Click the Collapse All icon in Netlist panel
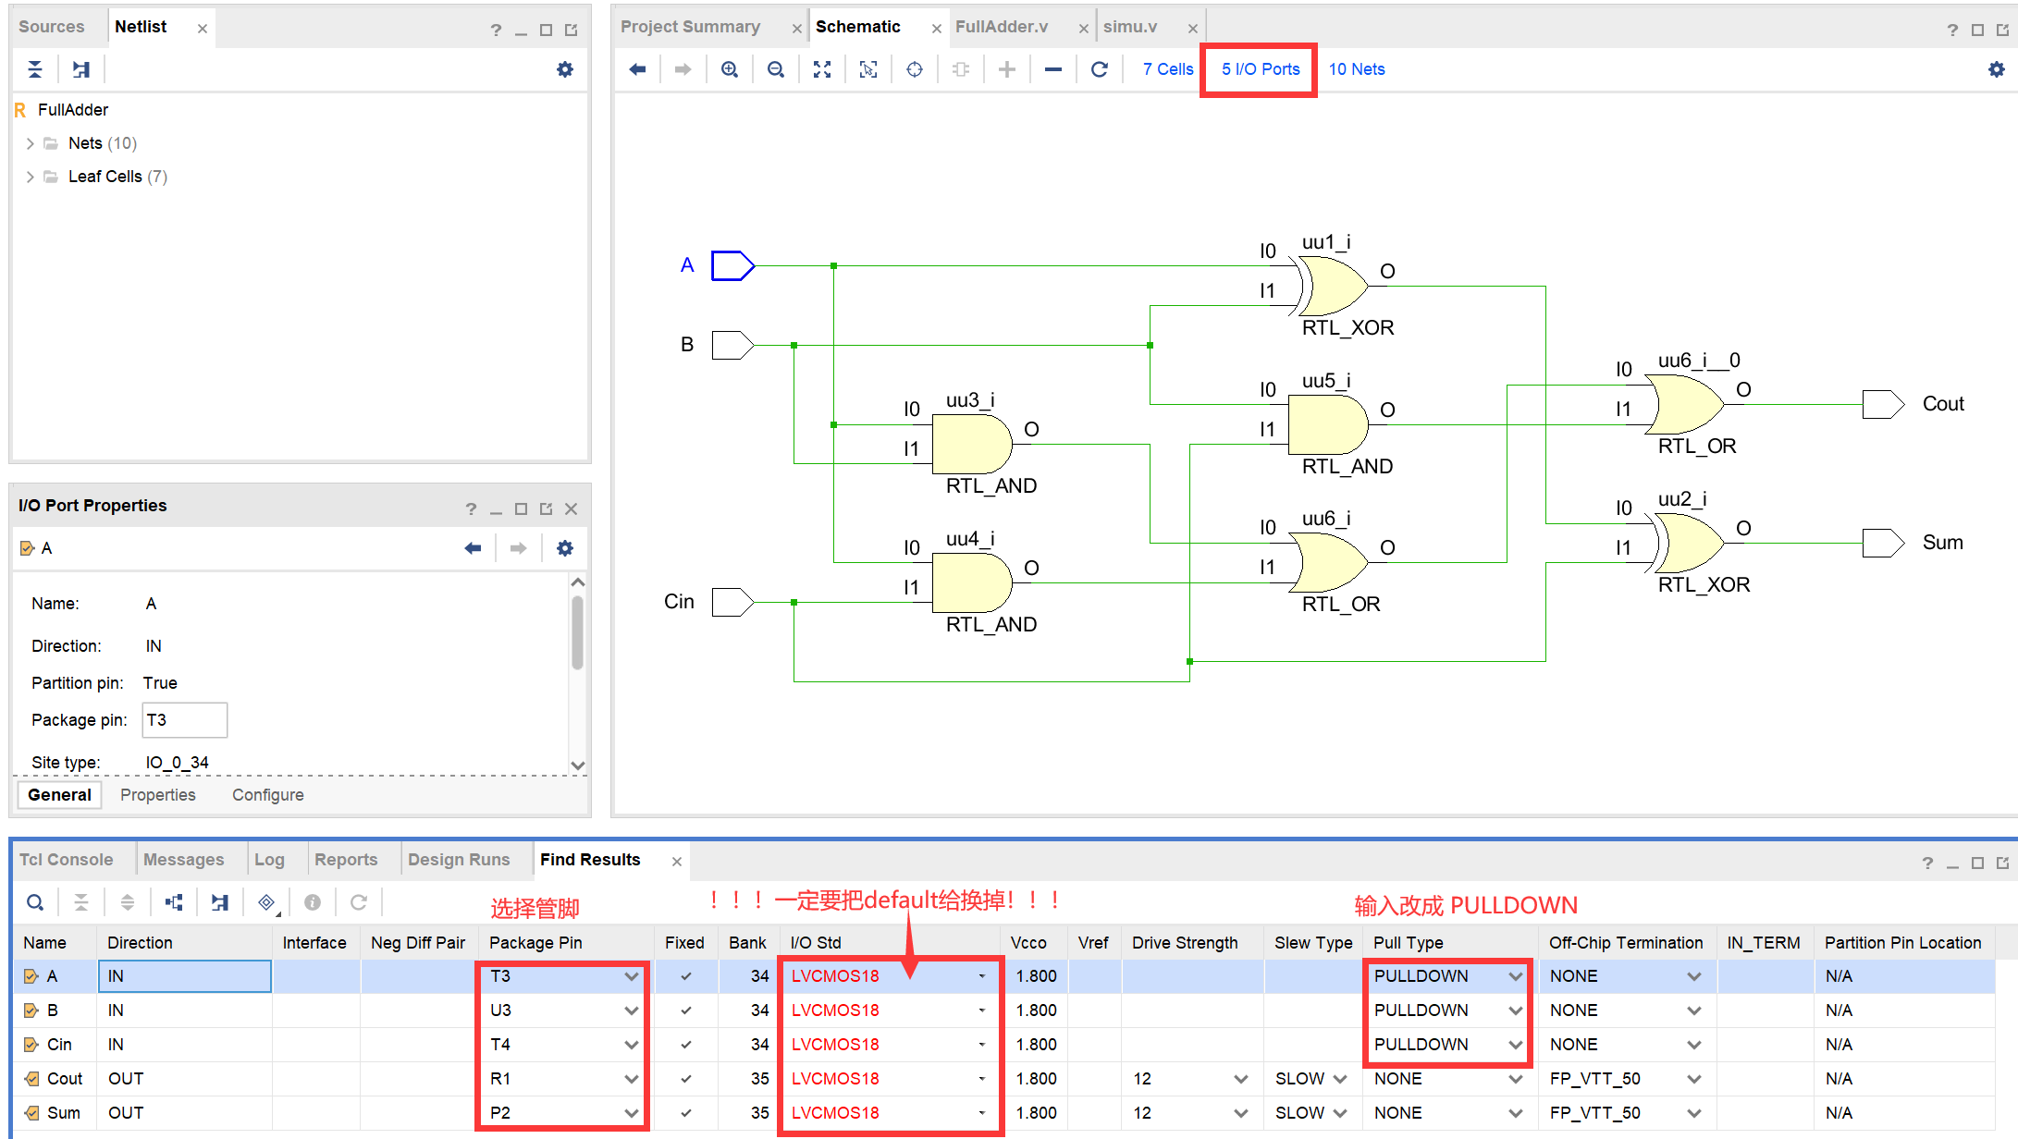Image resolution: width=2018 pixels, height=1139 pixels. 35,69
